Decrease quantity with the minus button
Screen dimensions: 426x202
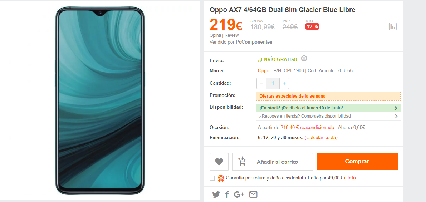pyautogui.click(x=261, y=83)
